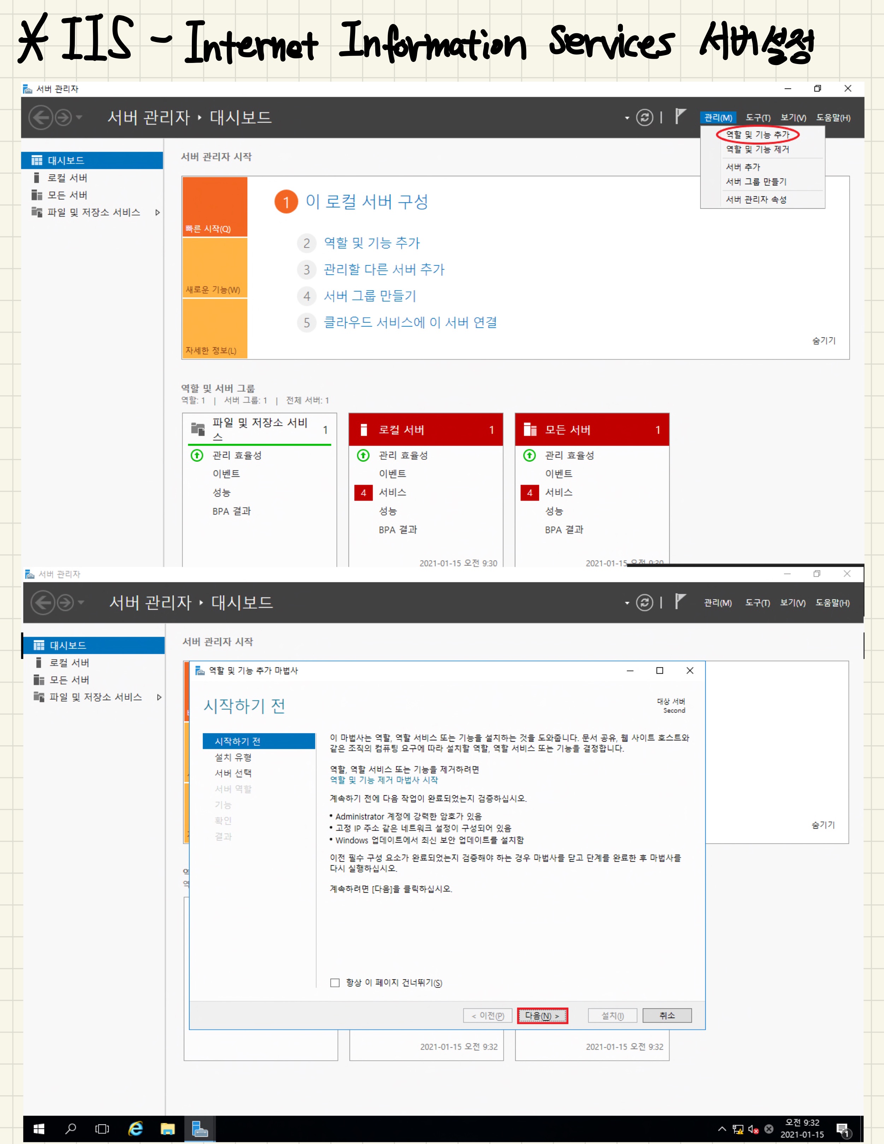Open File Explorer from taskbar
The image size is (884, 1144).
tap(167, 1129)
